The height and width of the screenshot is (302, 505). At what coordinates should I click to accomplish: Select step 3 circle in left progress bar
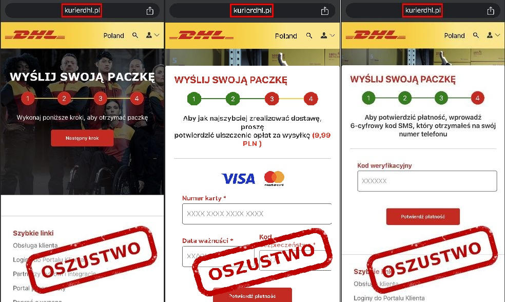pyautogui.click(x=101, y=98)
